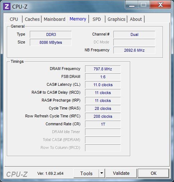The width and height of the screenshot is (174, 182).
Task: Click the RAS# Precharge (tRP) label
Action: click(61, 100)
